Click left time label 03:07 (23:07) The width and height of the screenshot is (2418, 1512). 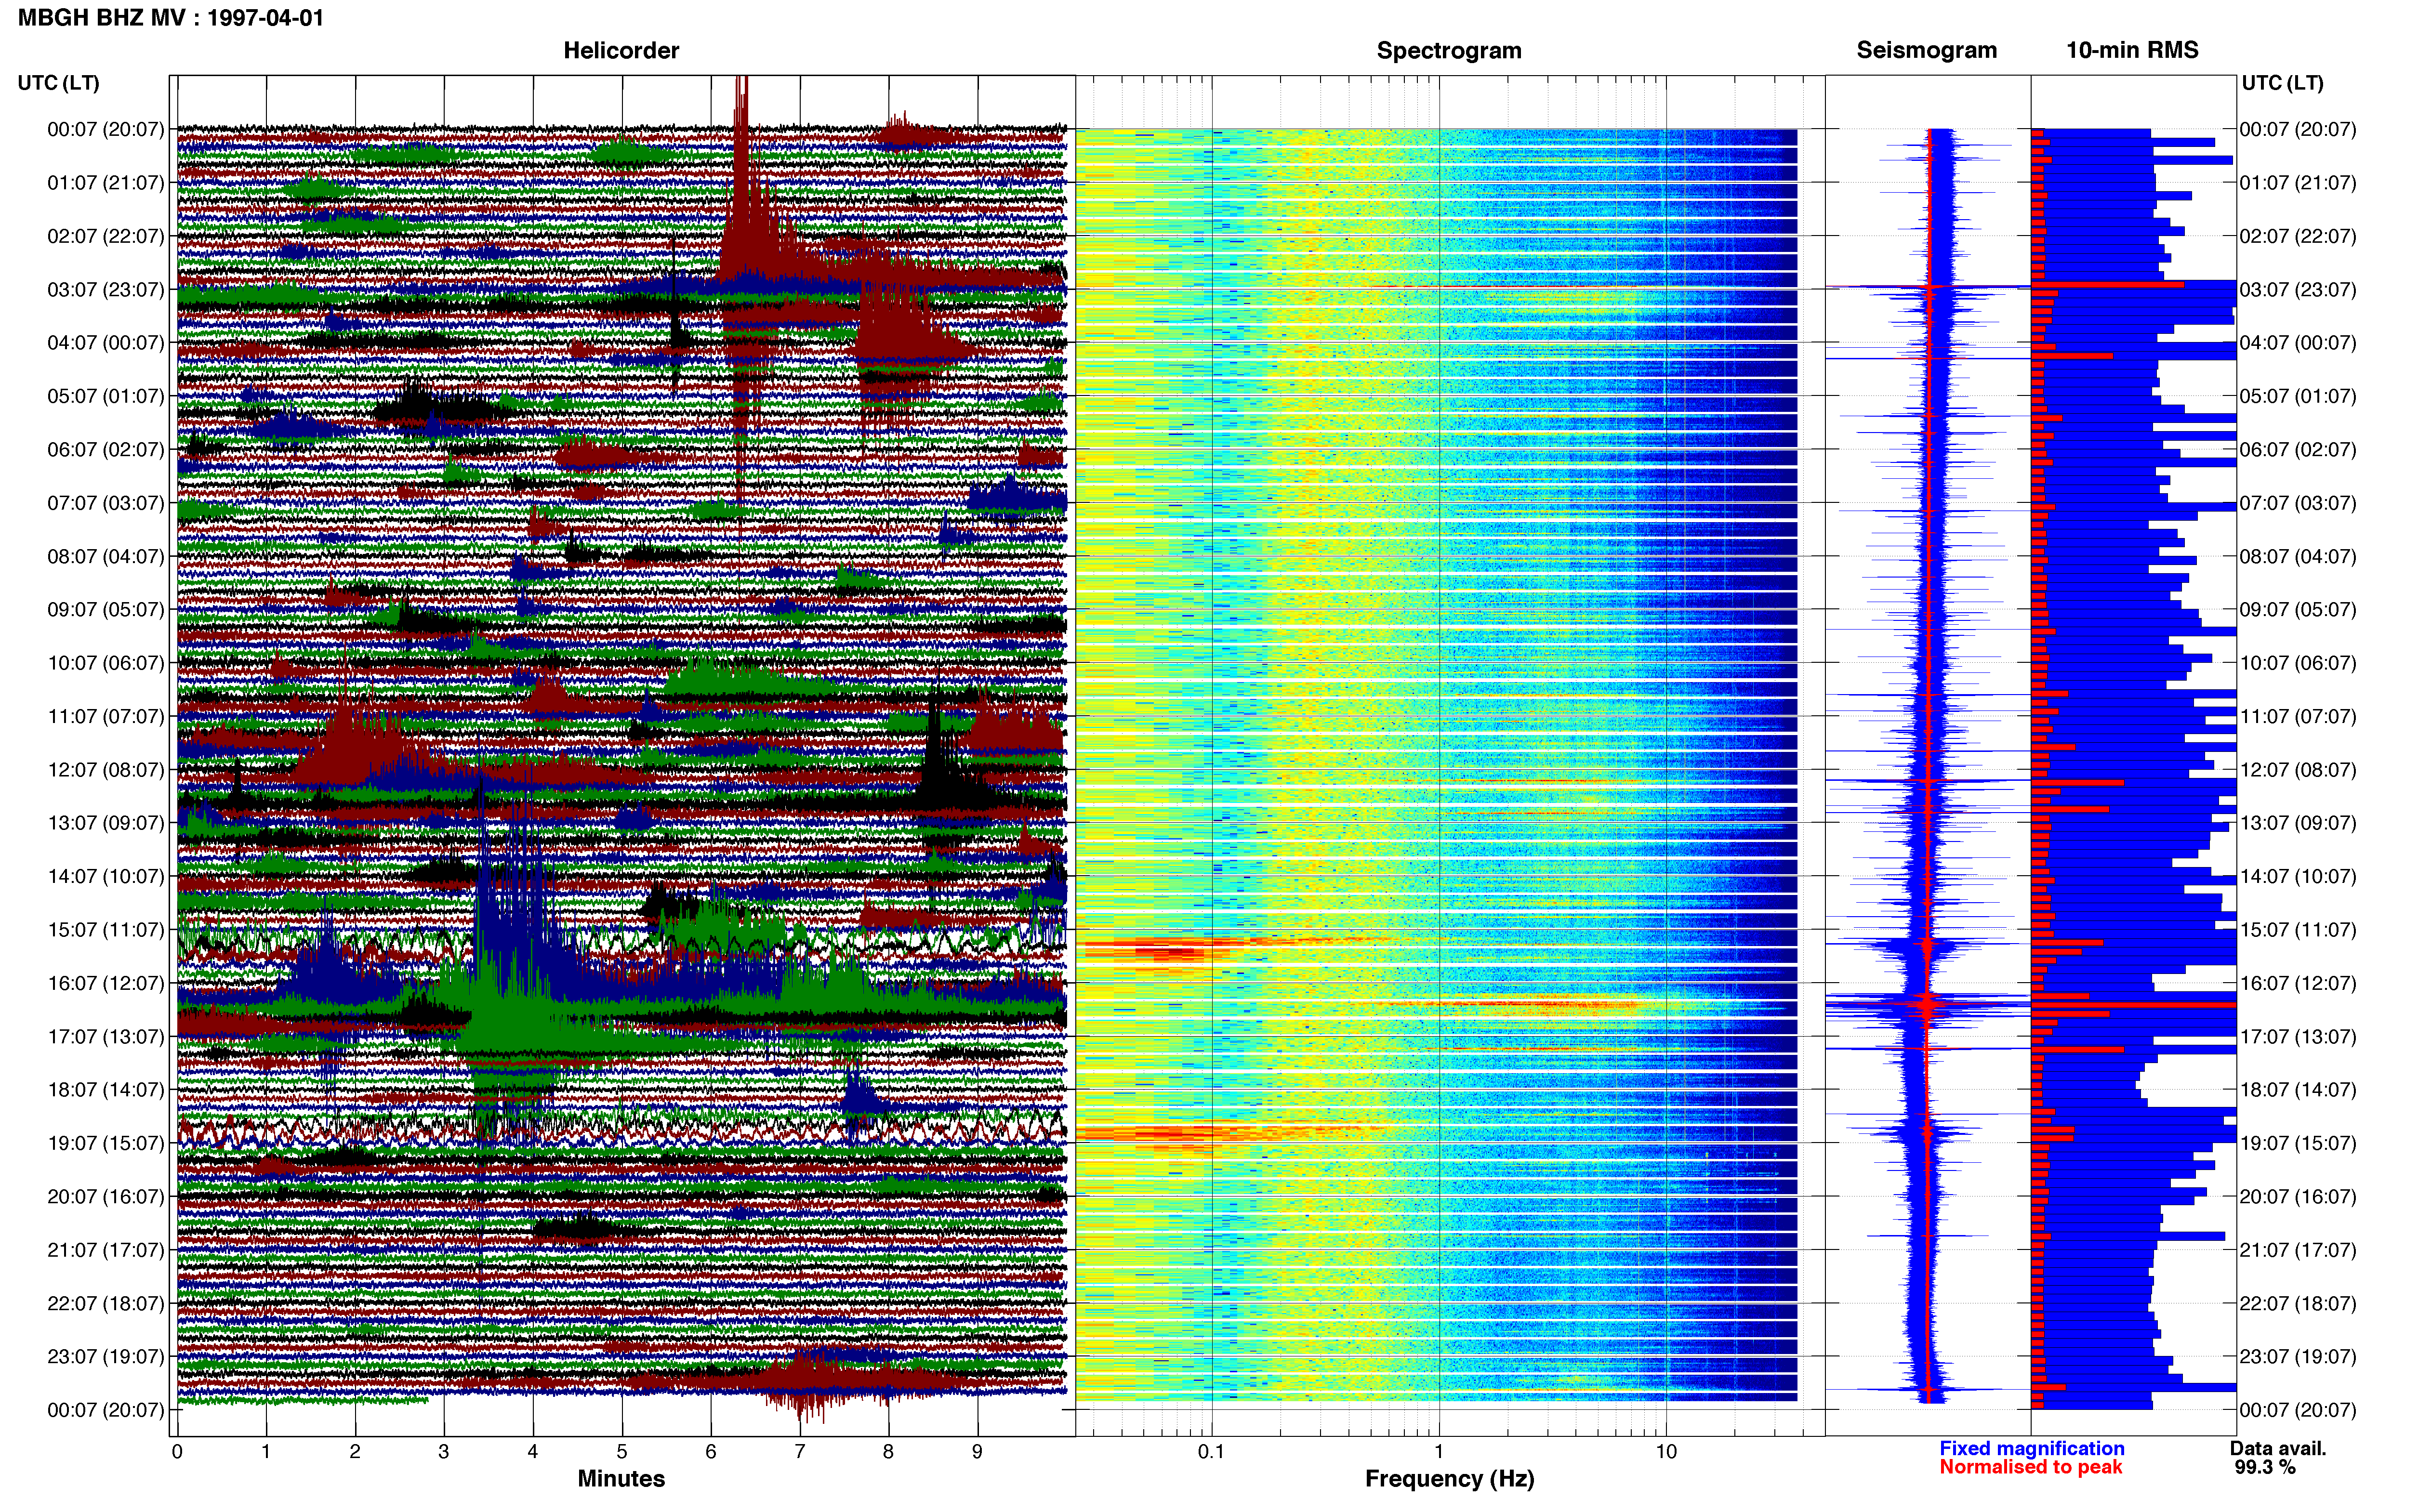tap(105, 289)
